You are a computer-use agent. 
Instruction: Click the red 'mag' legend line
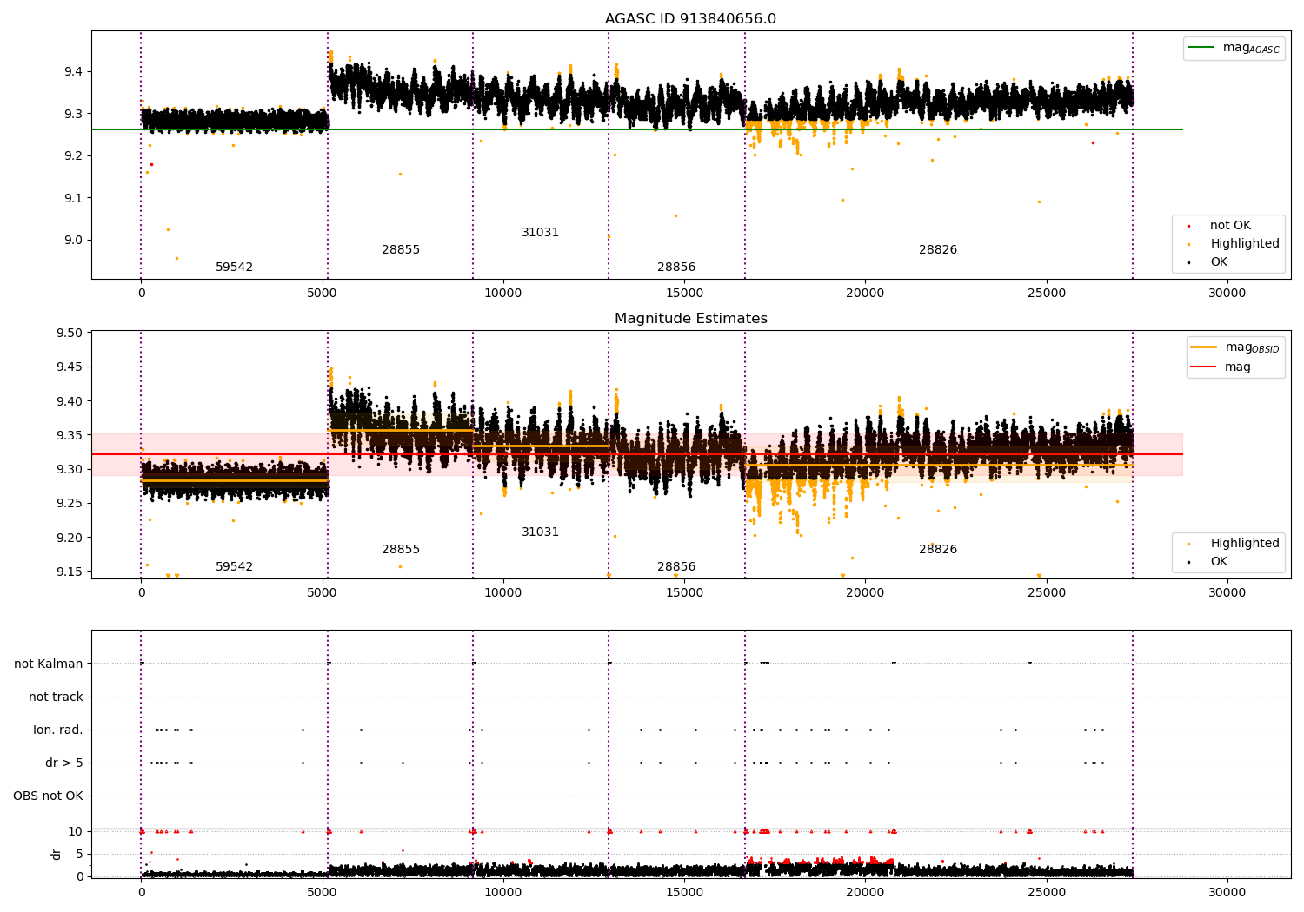pos(1203,367)
